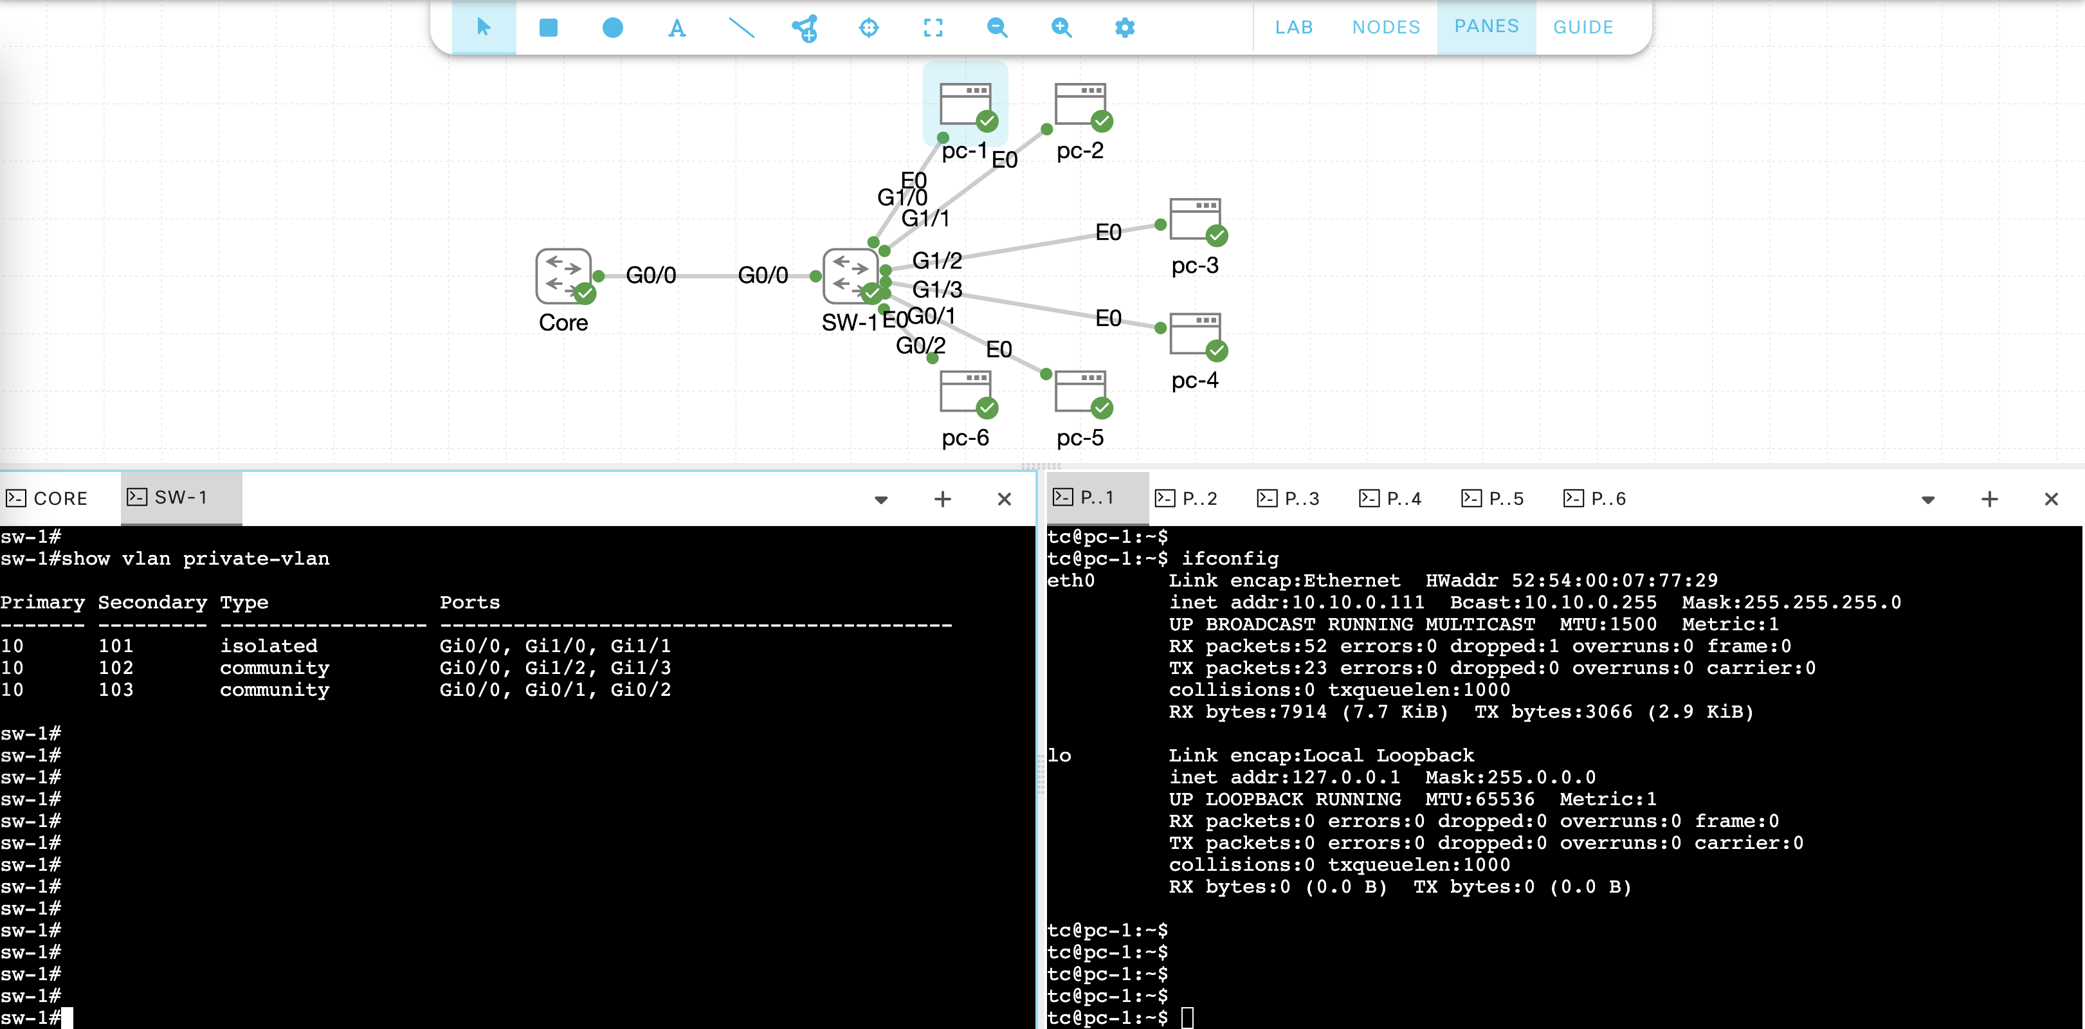
Task: Choose the rectangle annotation tool
Action: 548,28
